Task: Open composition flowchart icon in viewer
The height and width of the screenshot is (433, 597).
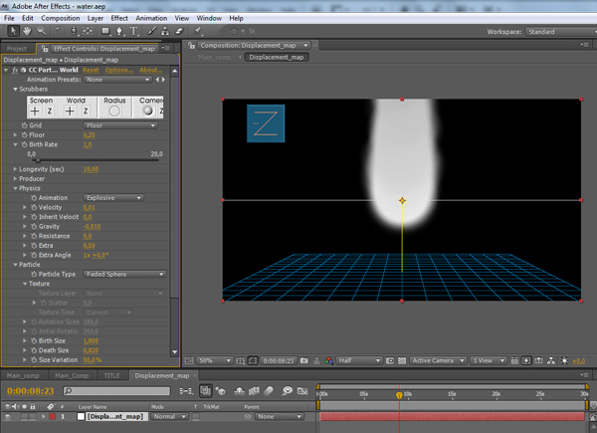Action: 551,360
